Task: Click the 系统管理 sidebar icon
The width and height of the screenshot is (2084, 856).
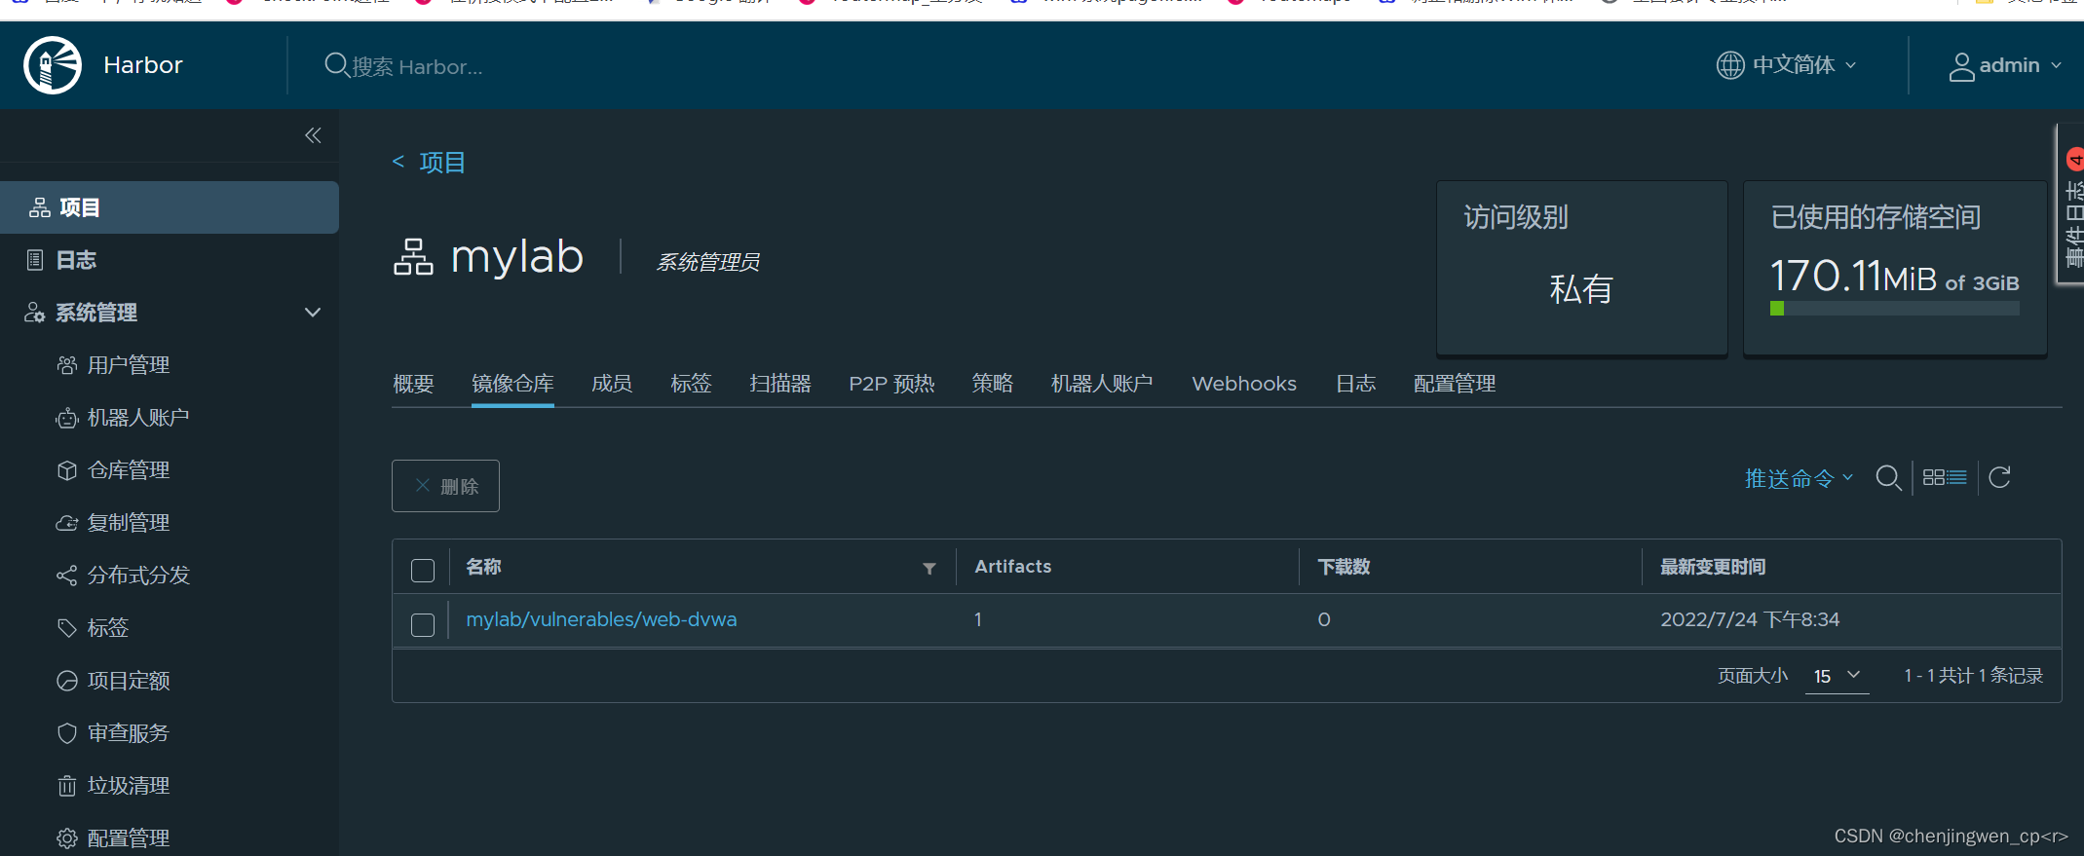Action: (34, 313)
